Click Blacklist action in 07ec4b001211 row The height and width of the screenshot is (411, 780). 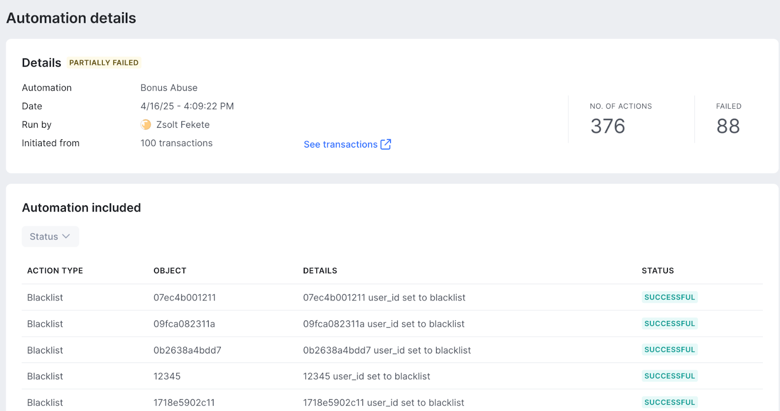[45, 298]
